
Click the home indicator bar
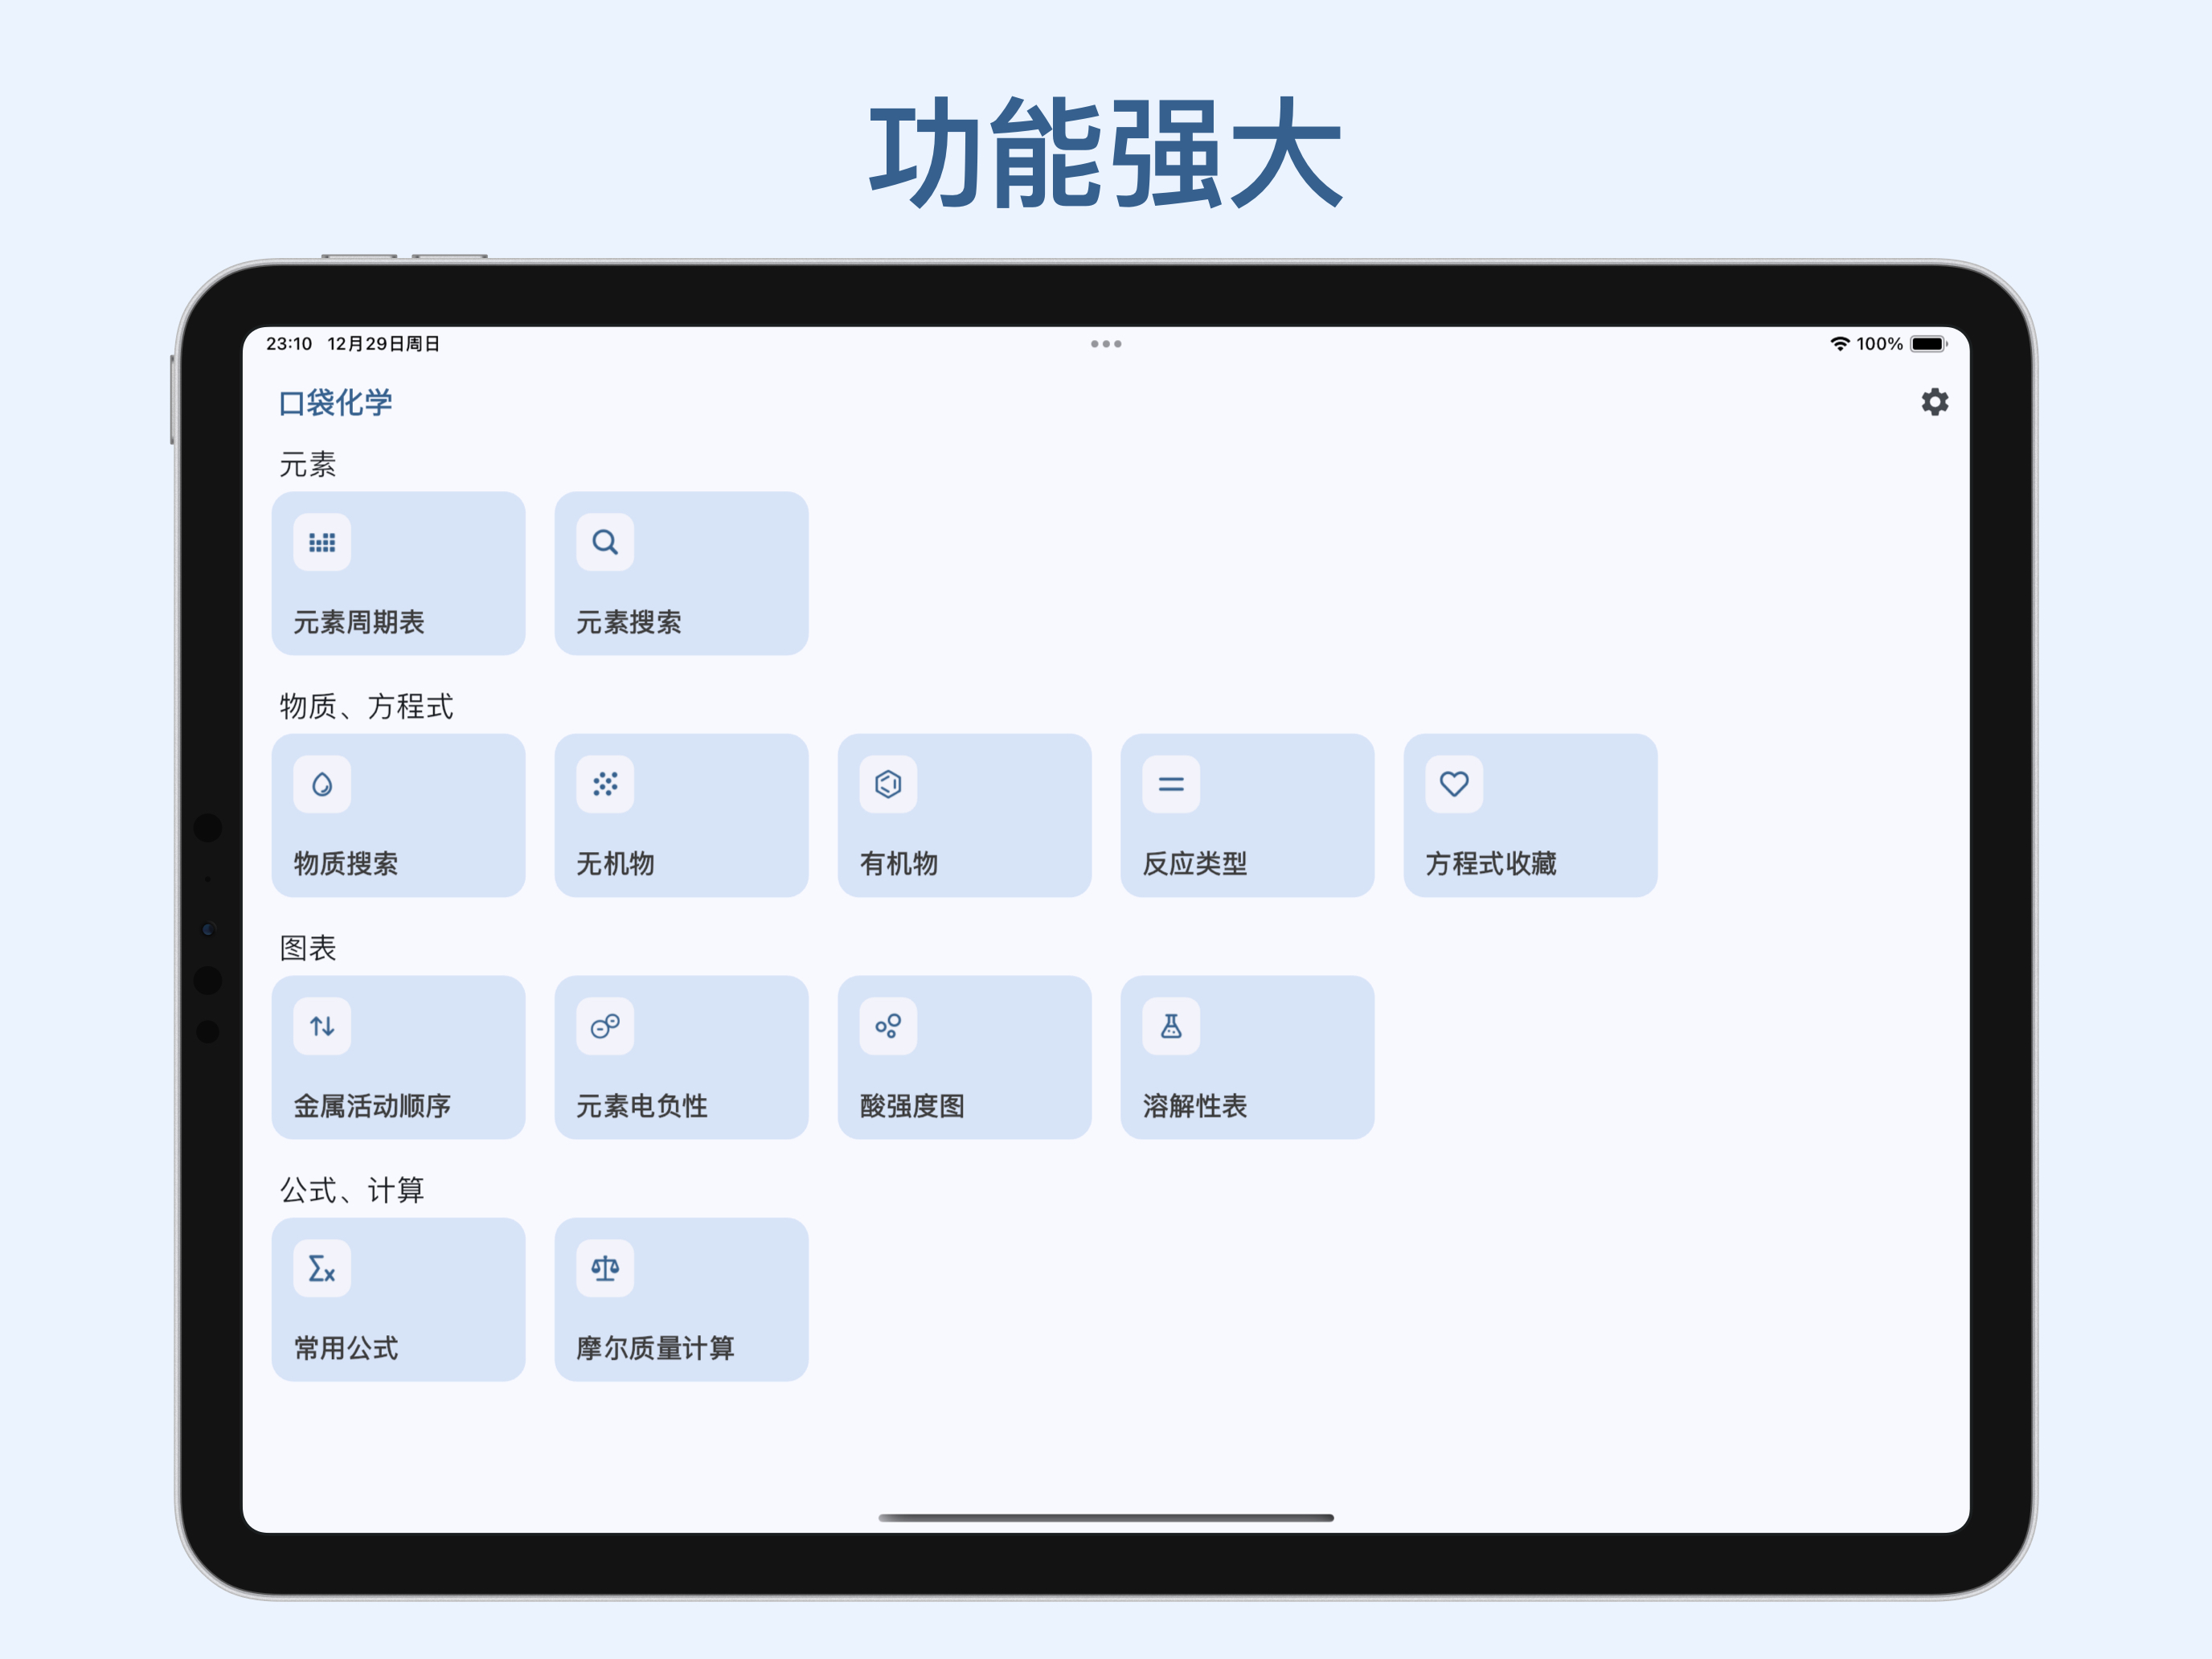click(x=1106, y=1518)
